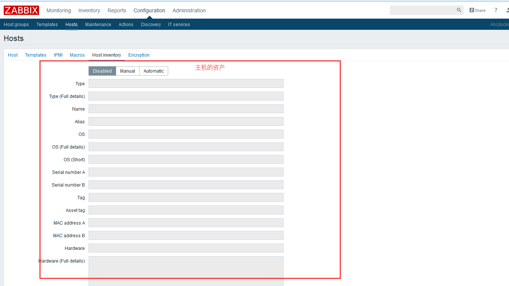Click the Alias input field
Viewport: 509px width, 286px height.
click(x=186, y=121)
